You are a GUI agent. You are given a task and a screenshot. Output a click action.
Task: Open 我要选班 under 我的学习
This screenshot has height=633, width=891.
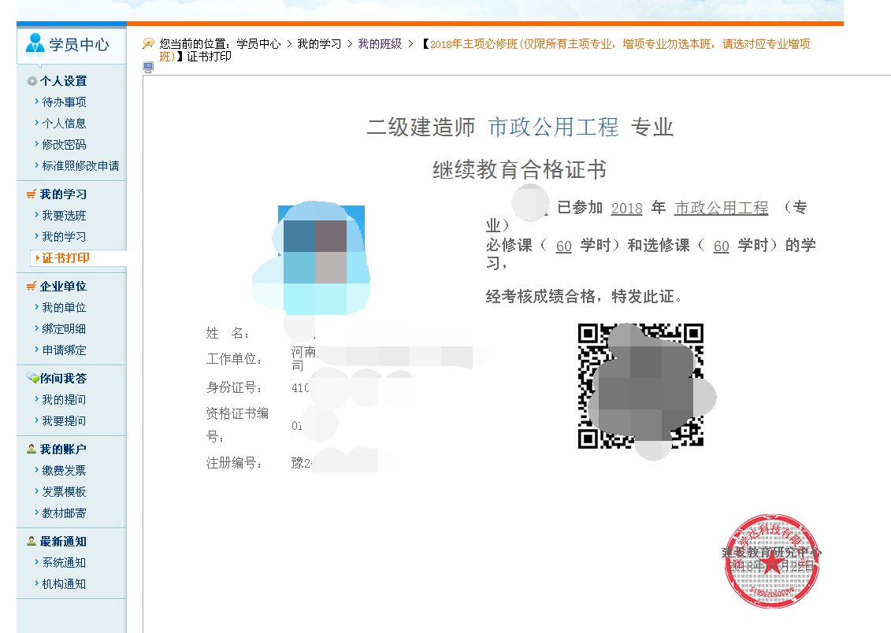tap(64, 216)
